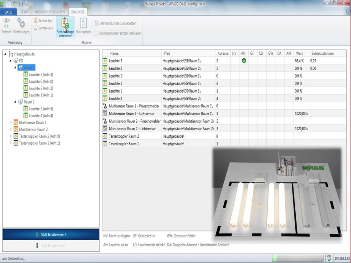Viewport: 351px width, 263px height.
Task: Sort table by Adresse column header
Action: [223, 53]
